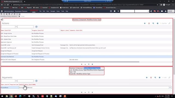Open Firefox from the taskbar

[16, 96]
